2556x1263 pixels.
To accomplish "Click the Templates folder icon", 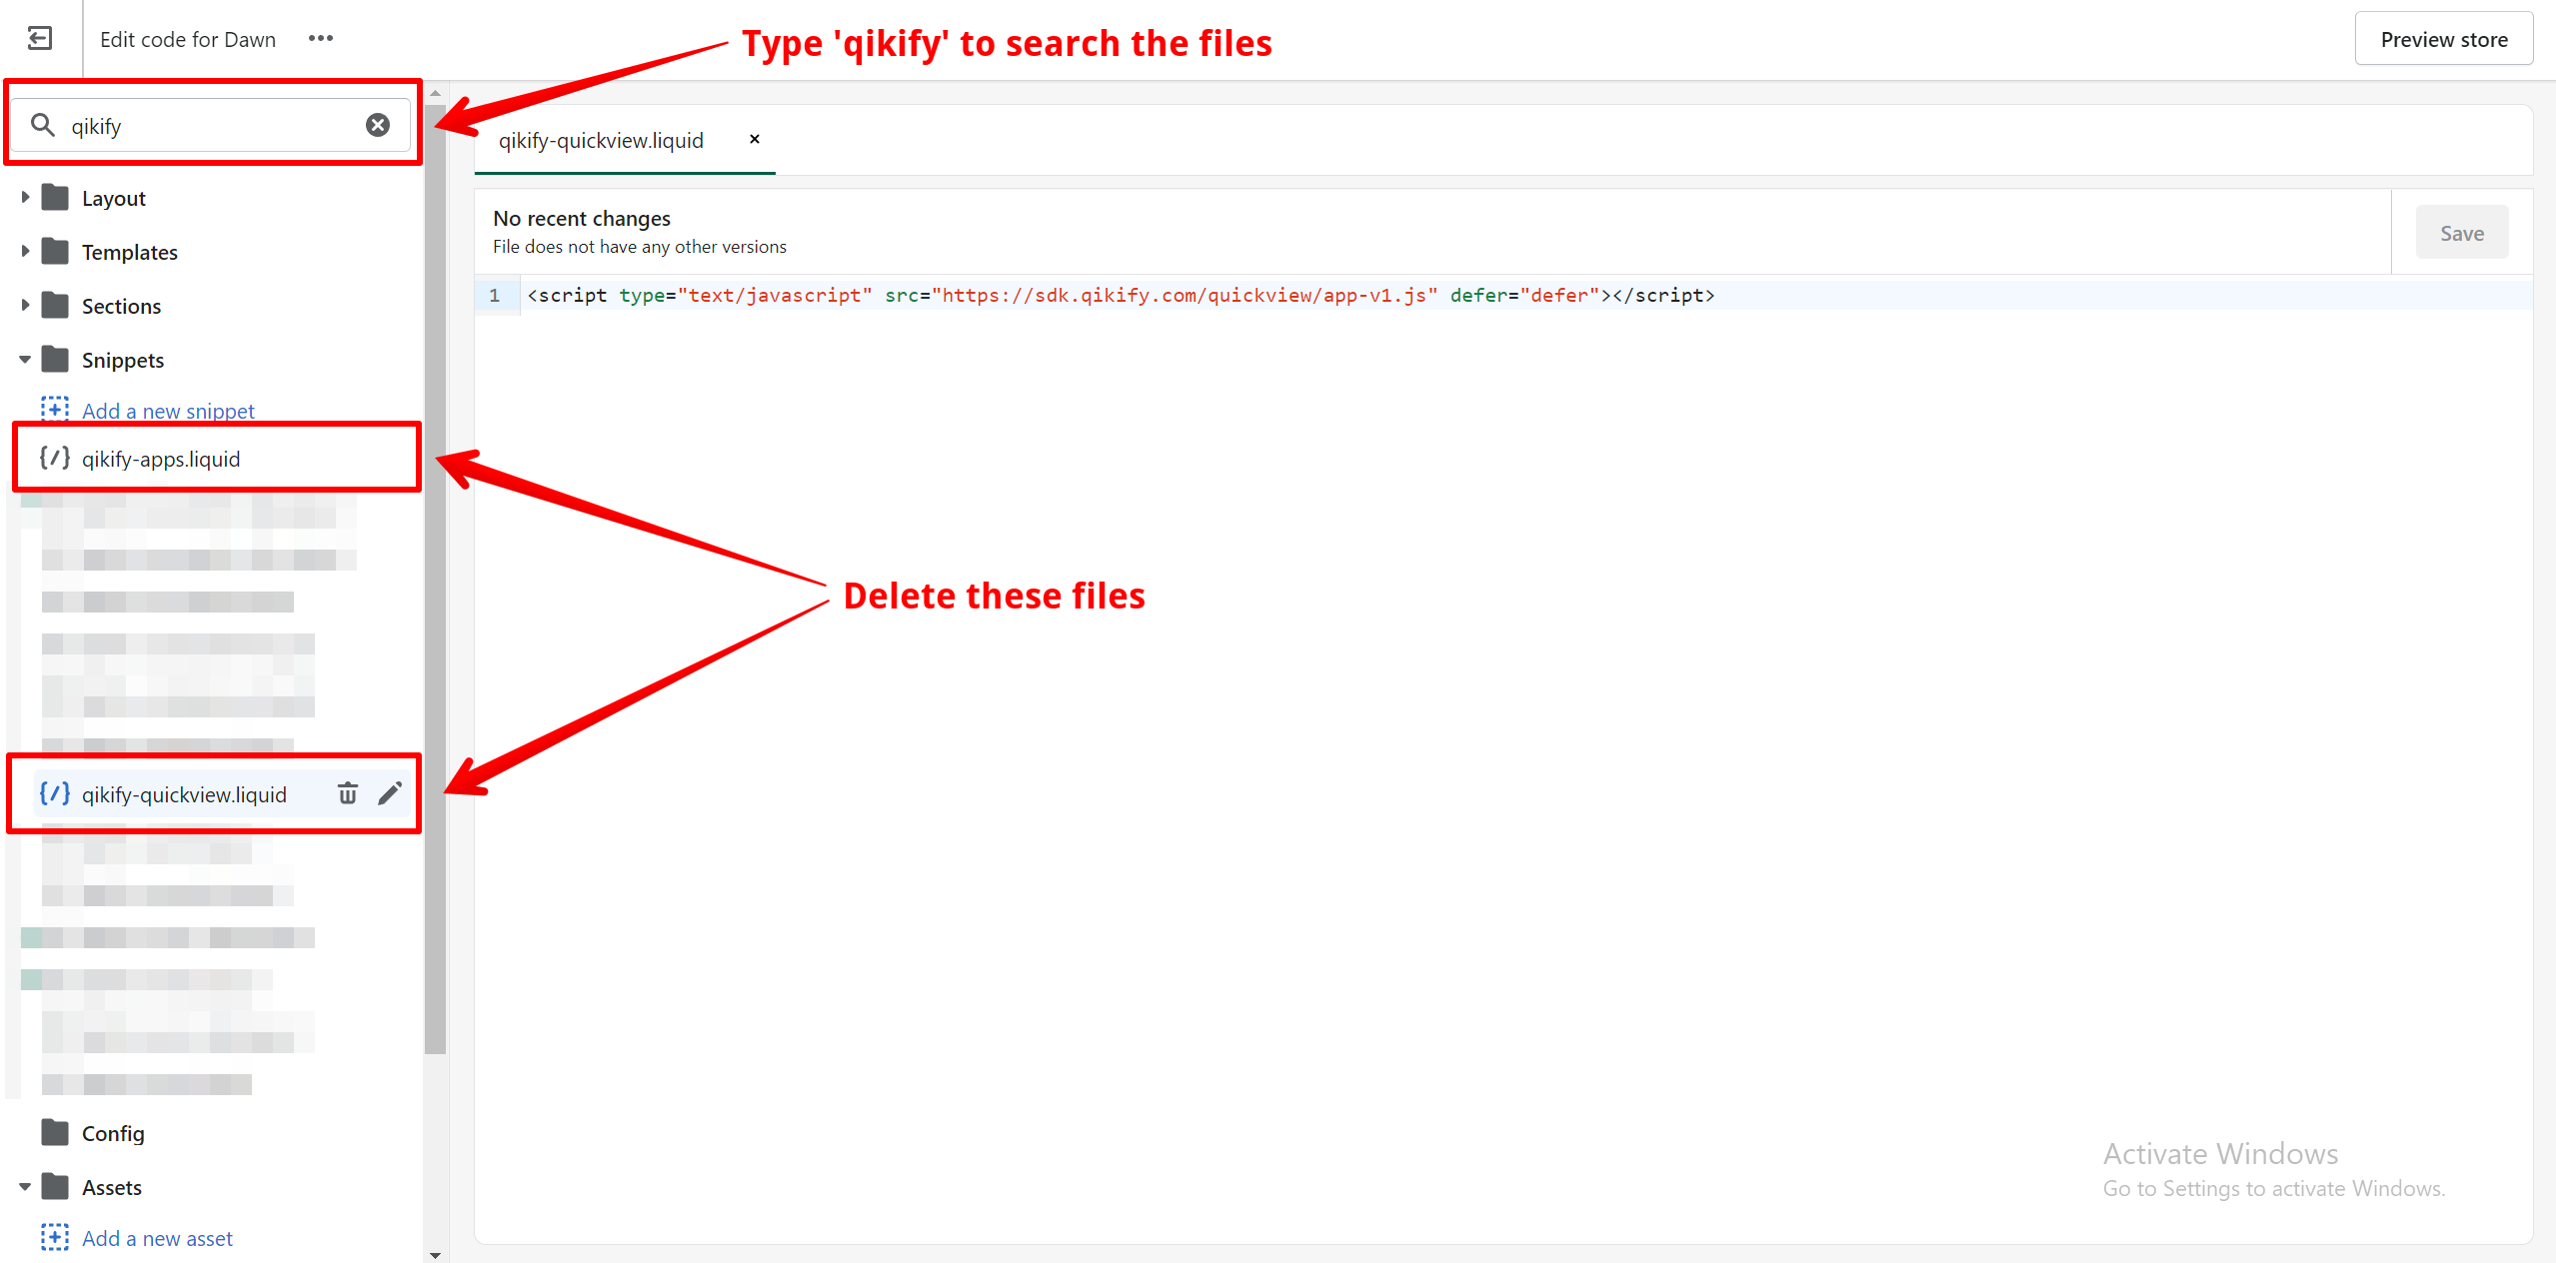I will (x=55, y=252).
